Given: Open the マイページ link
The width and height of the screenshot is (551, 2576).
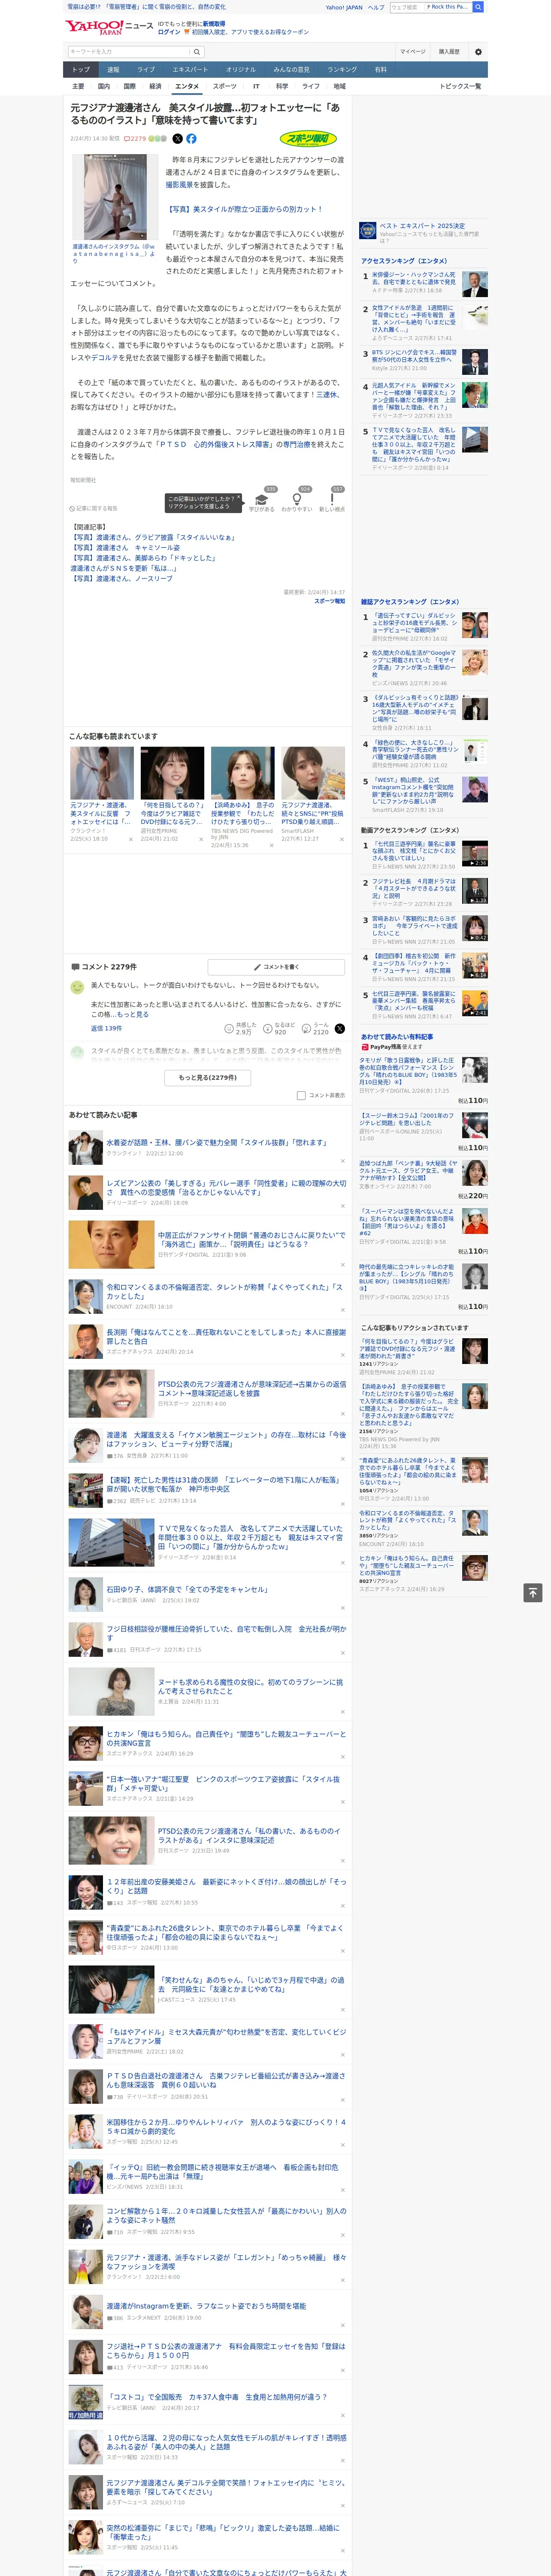Looking at the screenshot, I should [412, 52].
